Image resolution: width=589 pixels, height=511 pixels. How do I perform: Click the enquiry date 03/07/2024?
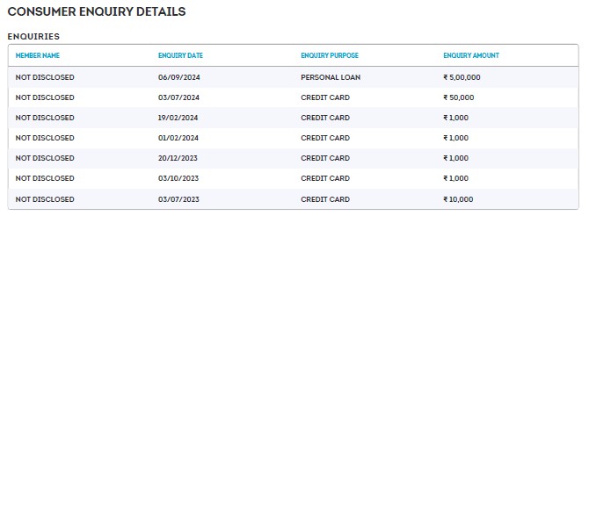(179, 97)
